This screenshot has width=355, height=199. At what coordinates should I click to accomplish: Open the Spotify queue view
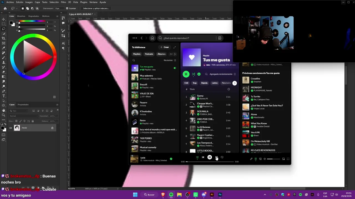pyautogui.click(x=256, y=159)
